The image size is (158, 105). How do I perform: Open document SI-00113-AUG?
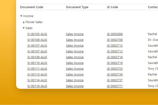click(37, 74)
